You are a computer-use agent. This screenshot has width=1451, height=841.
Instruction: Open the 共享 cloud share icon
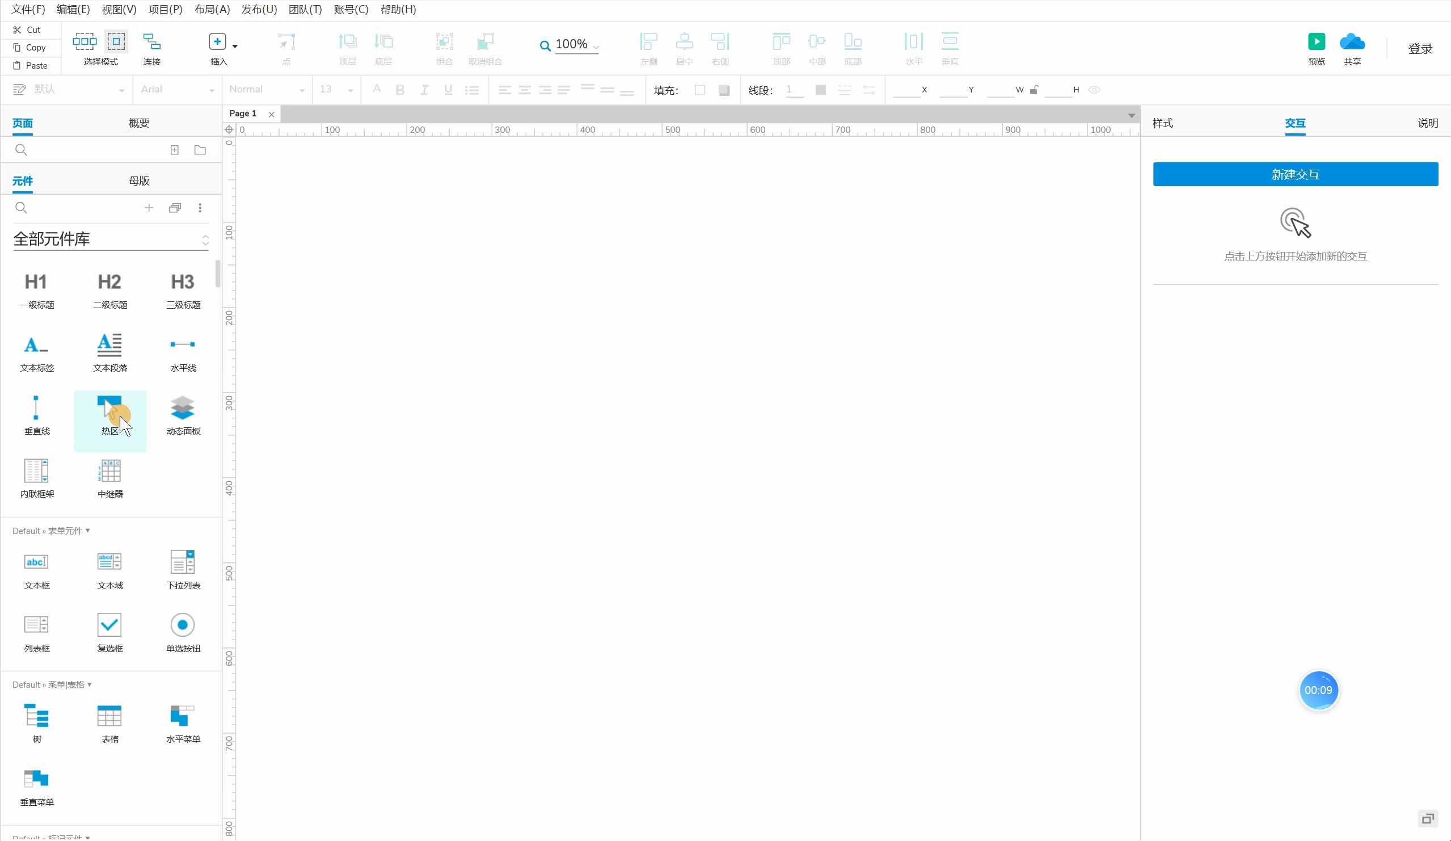pyautogui.click(x=1351, y=42)
